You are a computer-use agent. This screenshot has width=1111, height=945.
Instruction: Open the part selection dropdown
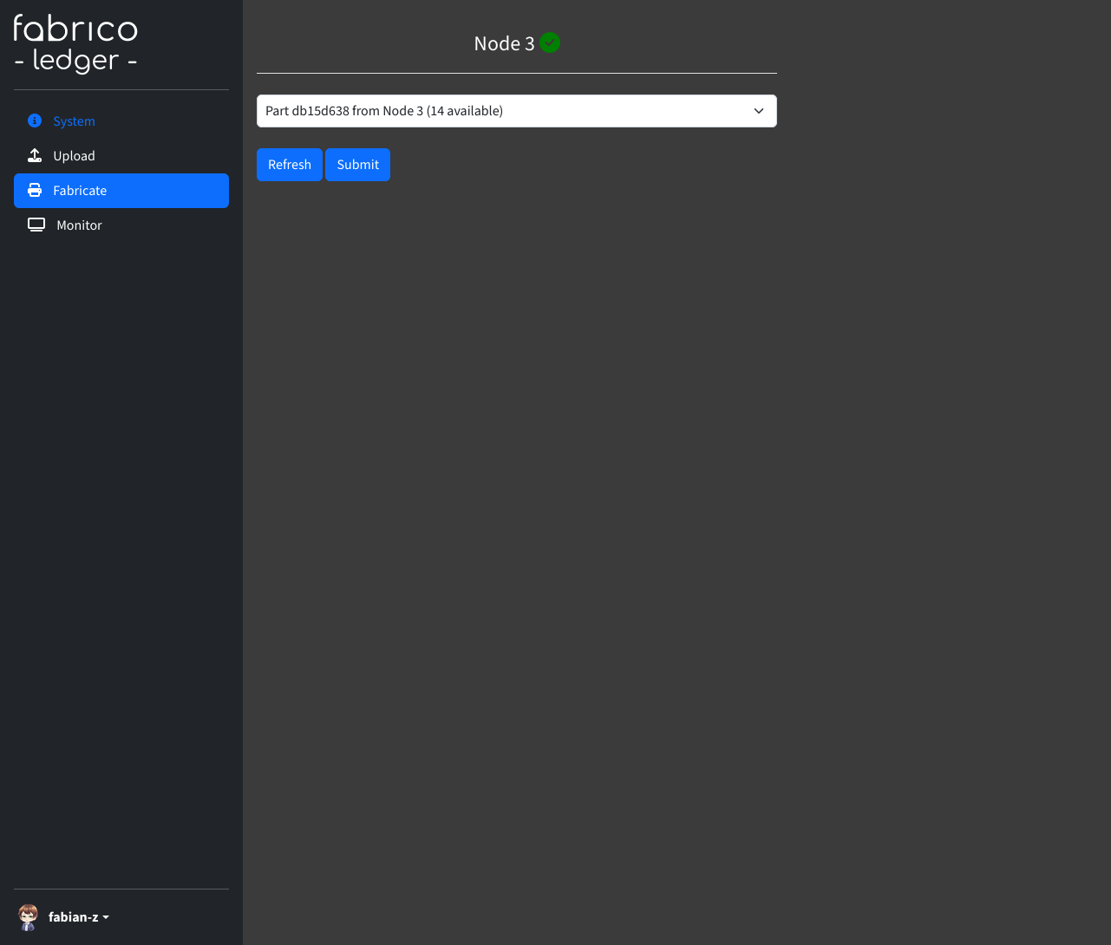click(x=517, y=111)
